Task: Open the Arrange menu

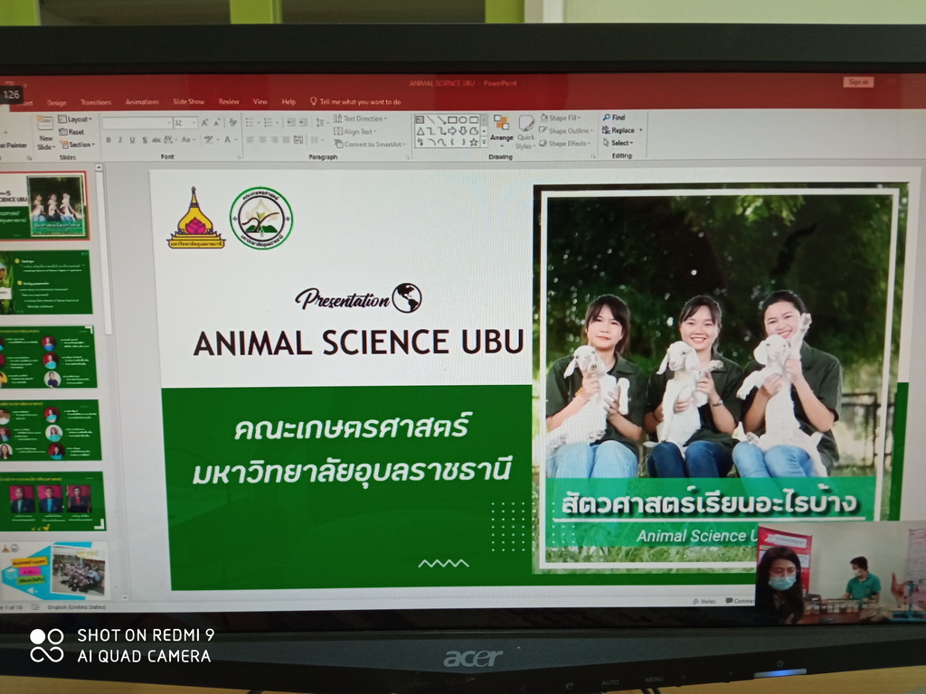Action: [501, 129]
